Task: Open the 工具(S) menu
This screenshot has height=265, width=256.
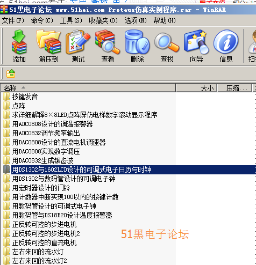Action: (71, 20)
